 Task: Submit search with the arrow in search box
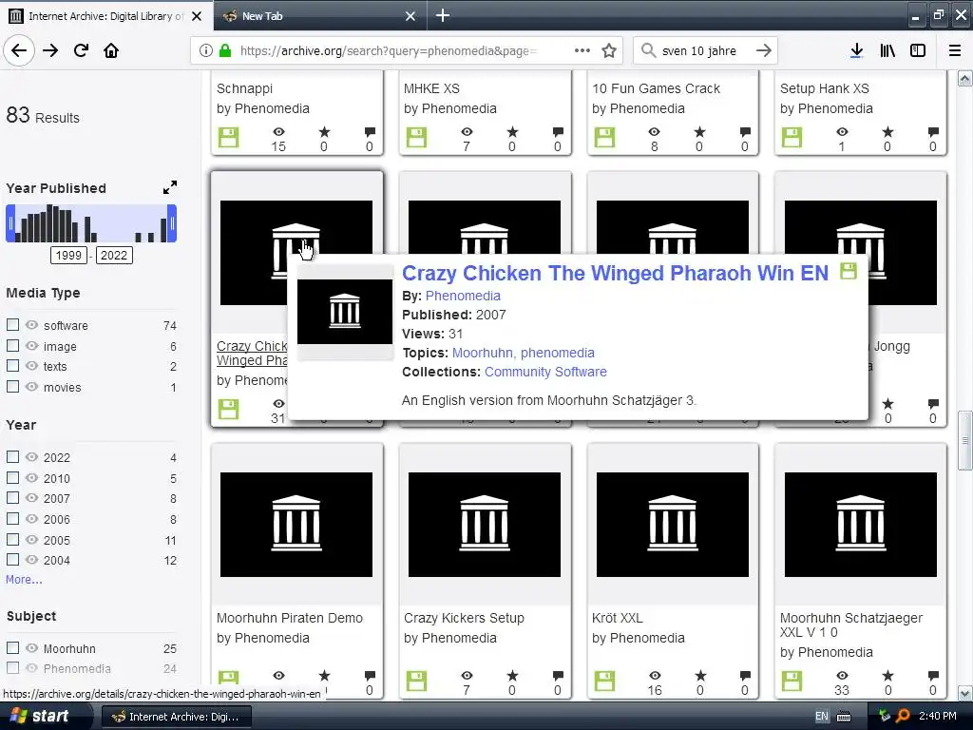click(x=764, y=50)
